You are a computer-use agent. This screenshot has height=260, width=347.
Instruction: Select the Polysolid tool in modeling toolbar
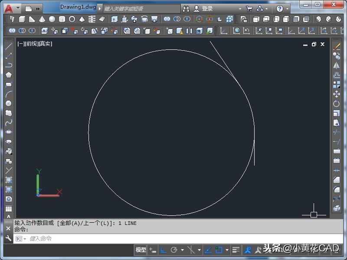[x=12, y=19]
